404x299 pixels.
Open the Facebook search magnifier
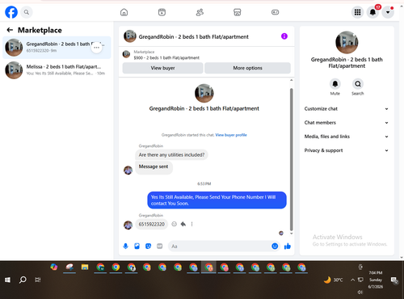point(27,12)
